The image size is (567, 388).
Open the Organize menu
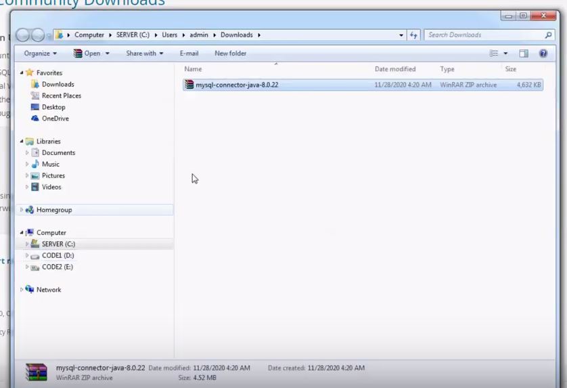click(x=40, y=53)
